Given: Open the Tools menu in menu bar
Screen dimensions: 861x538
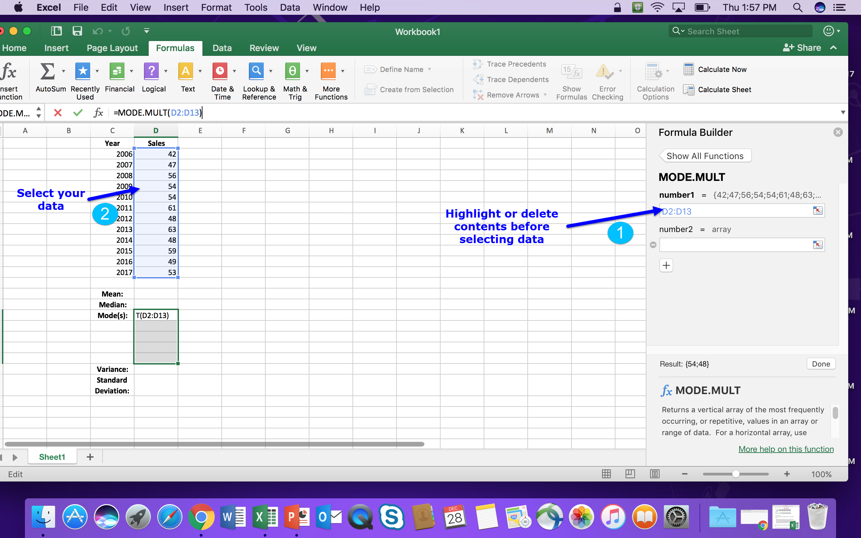Looking at the screenshot, I should [256, 7].
